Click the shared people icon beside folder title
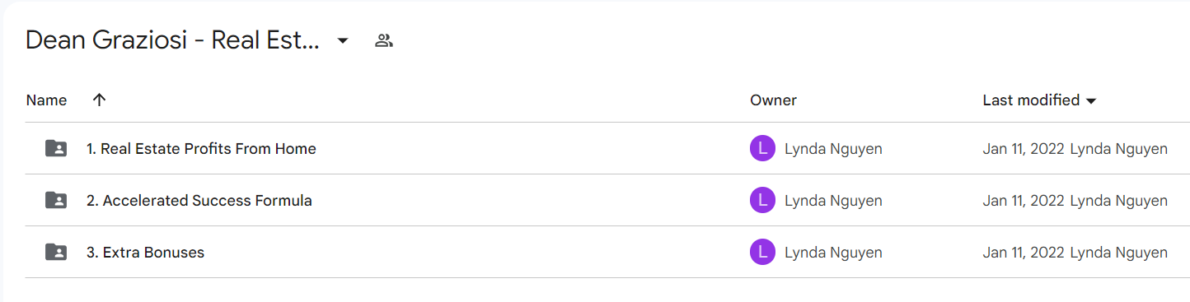Screen dimensions: 1190x302 383,40
